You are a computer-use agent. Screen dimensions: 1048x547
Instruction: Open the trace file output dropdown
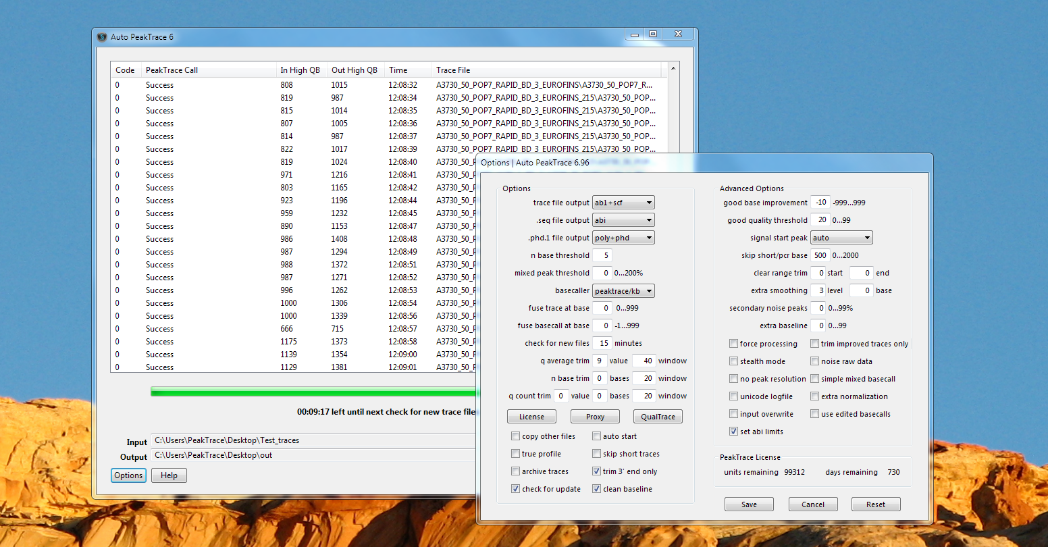tap(623, 203)
